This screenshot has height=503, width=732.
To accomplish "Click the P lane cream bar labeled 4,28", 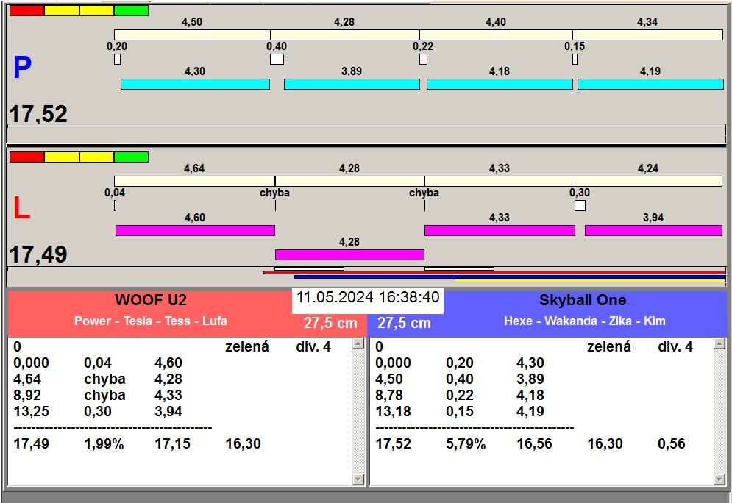I will [x=344, y=35].
